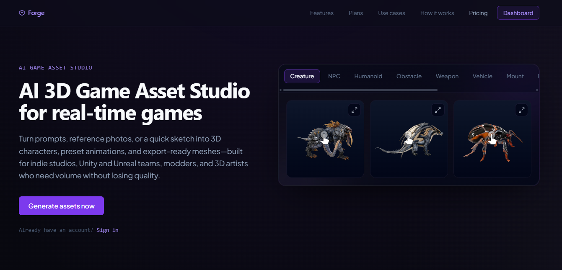Select the Mount tab
Image resolution: width=562 pixels, height=270 pixels.
coord(515,76)
